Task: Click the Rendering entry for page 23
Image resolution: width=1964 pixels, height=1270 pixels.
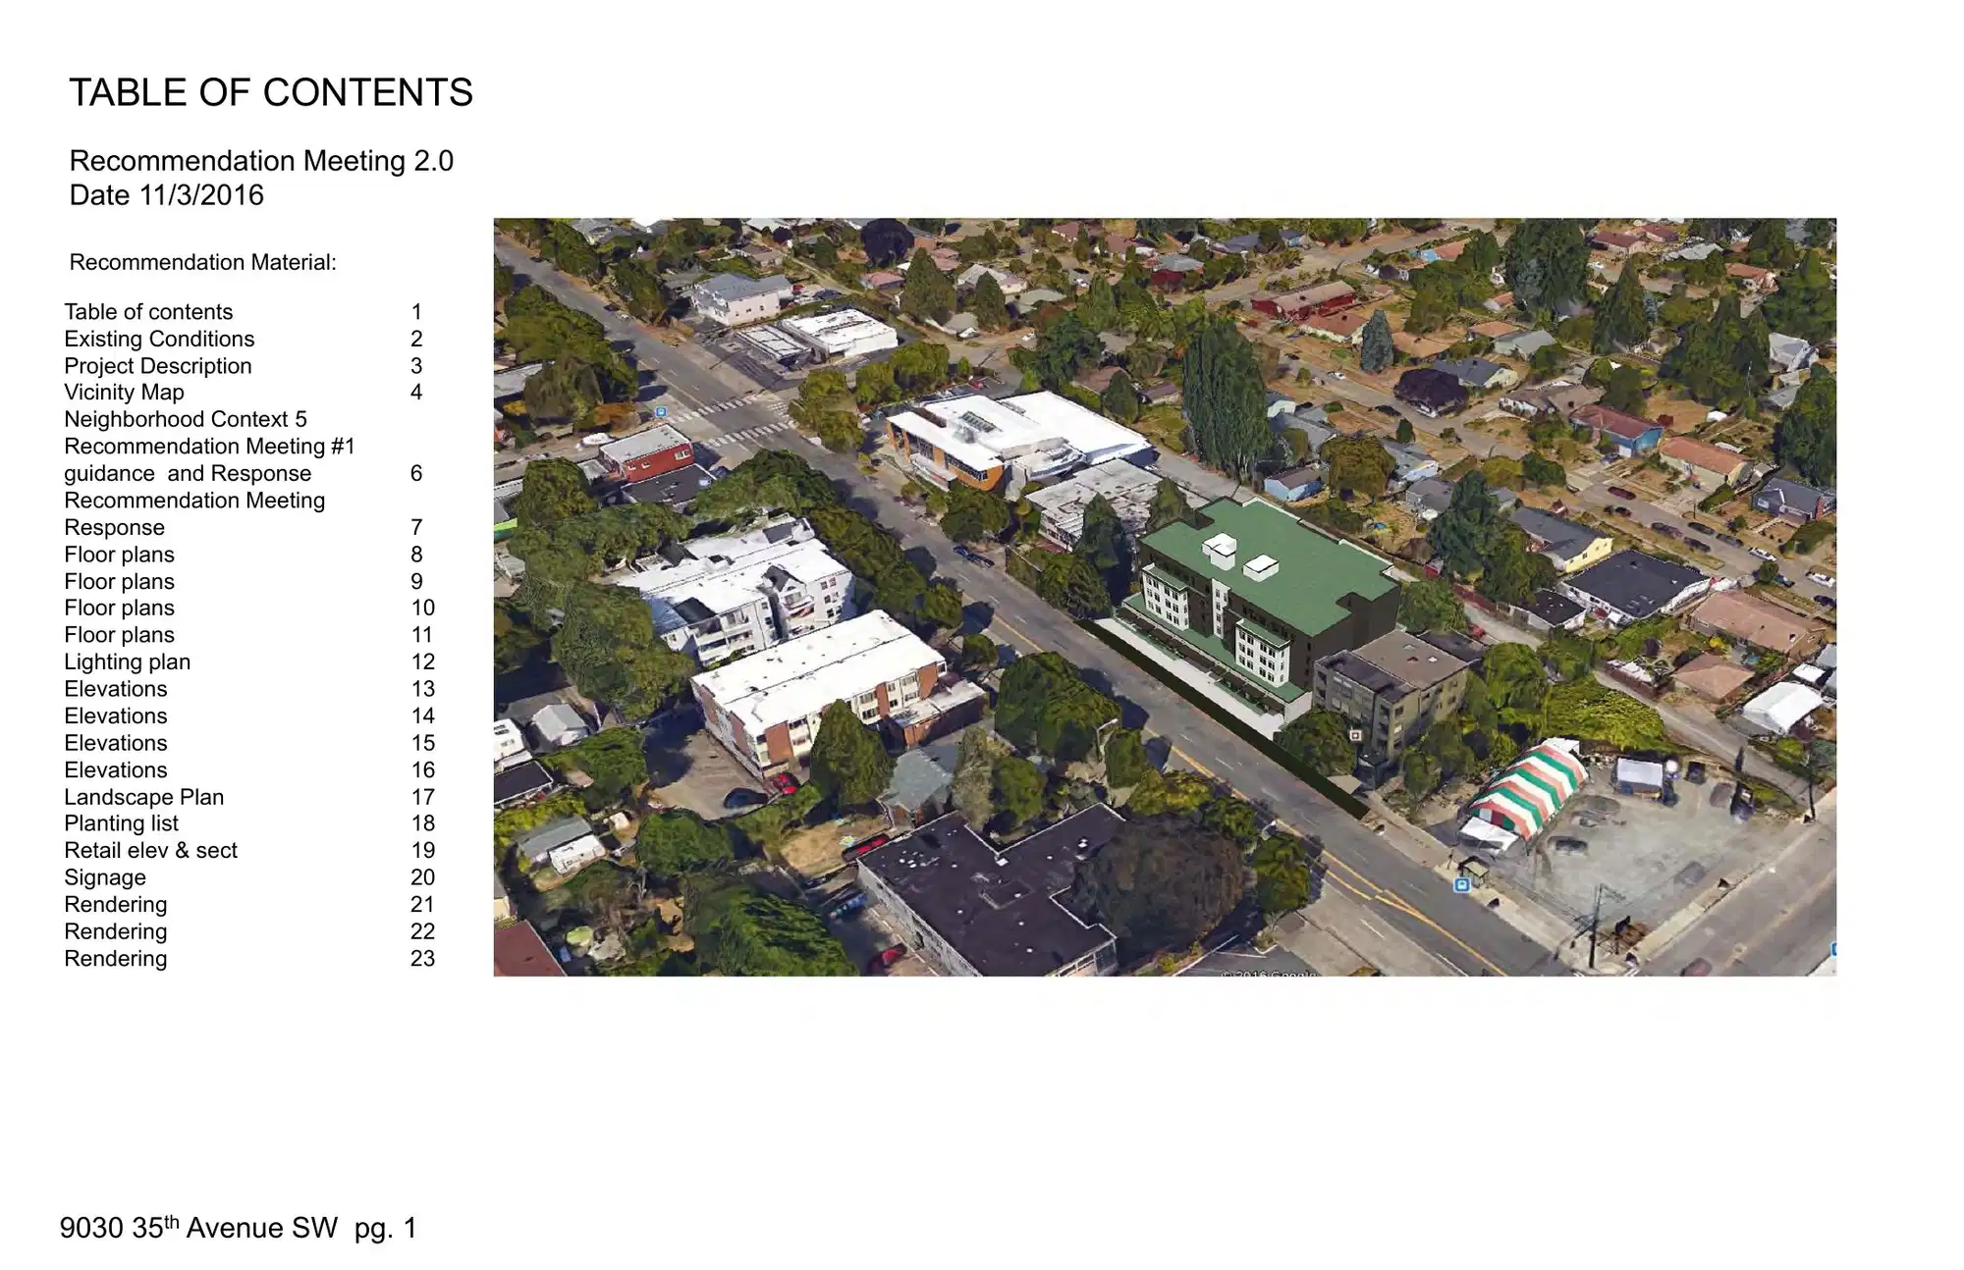Action: click(x=115, y=959)
